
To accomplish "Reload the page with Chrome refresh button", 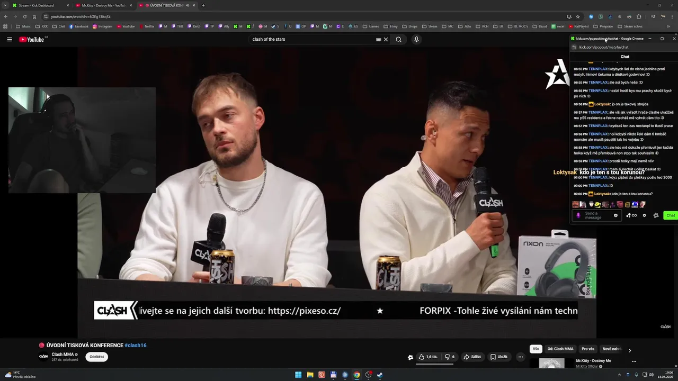I will pos(24,16).
